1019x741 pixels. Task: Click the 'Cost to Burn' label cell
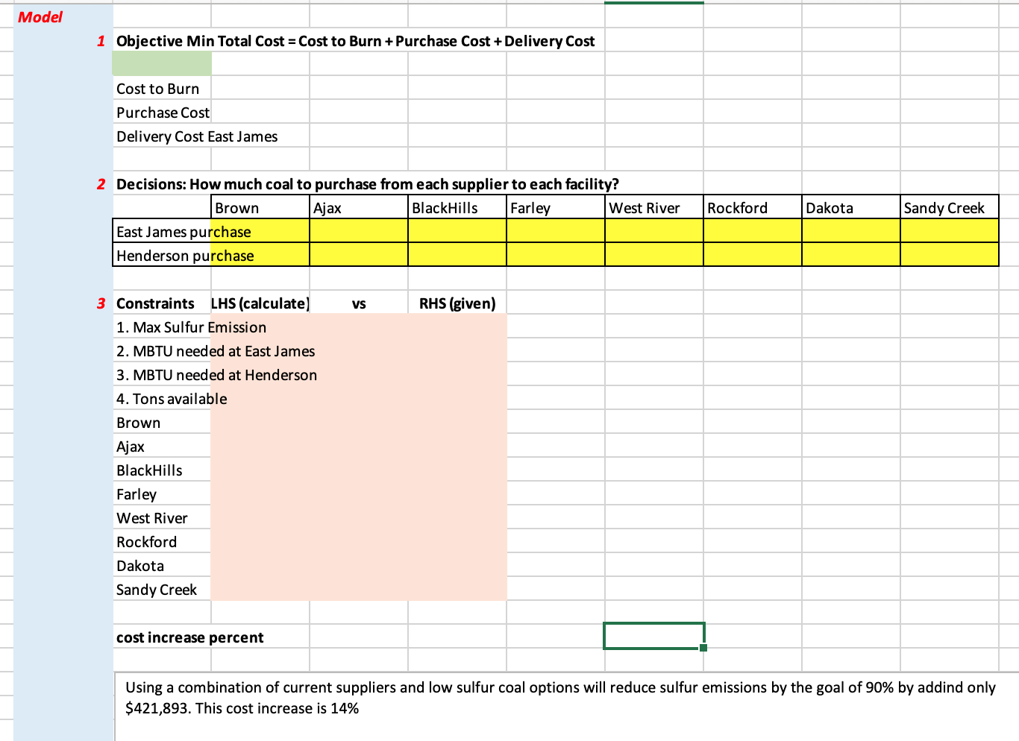pos(162,89)
